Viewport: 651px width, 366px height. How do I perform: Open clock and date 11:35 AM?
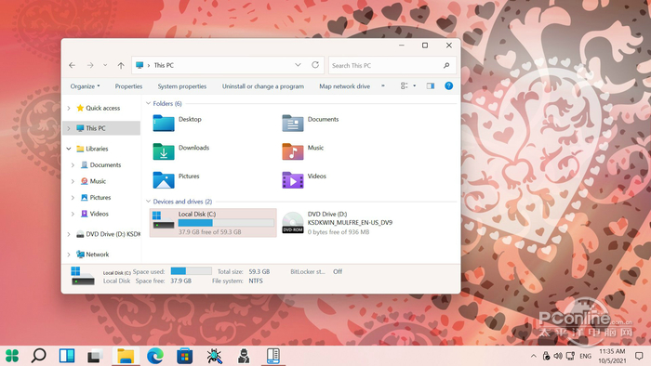(x=612, y=356)
